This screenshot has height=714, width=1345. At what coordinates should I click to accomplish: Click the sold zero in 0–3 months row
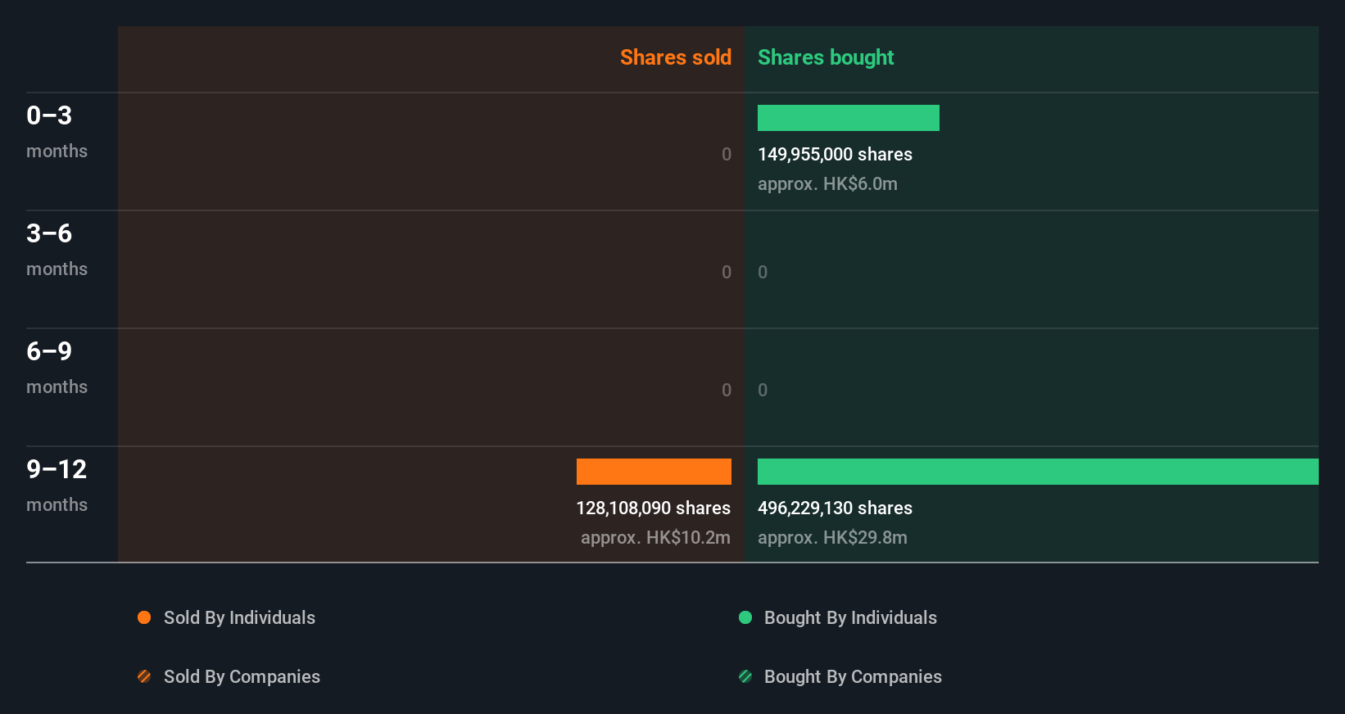727,155
